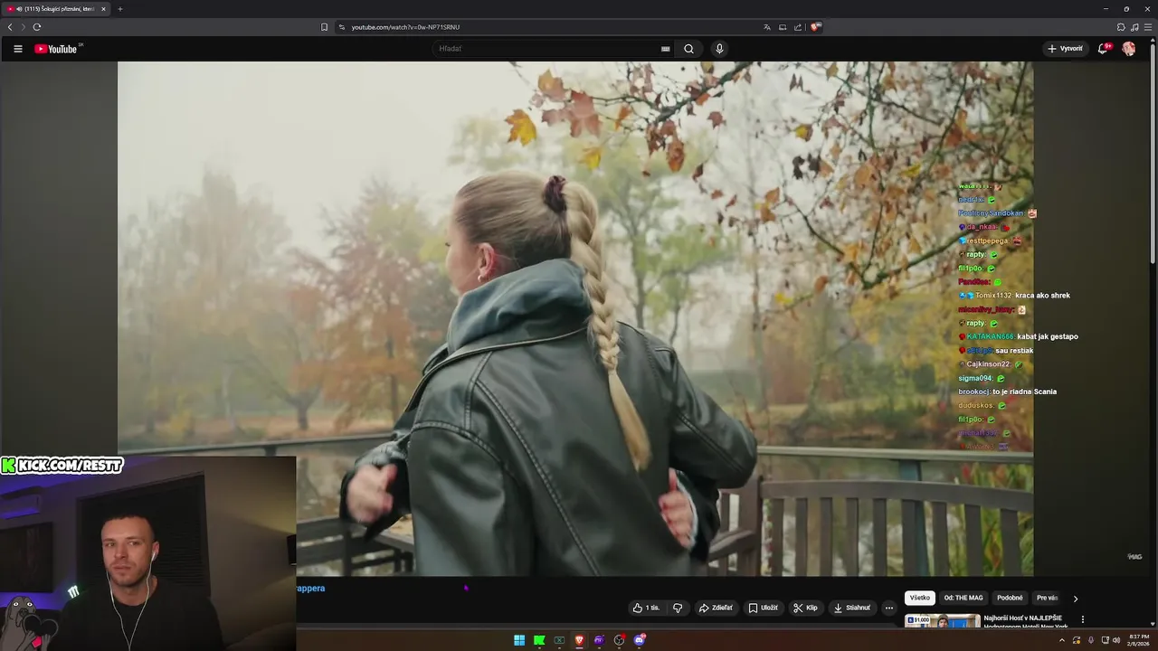Click the search magnifier button

(688, 49)
